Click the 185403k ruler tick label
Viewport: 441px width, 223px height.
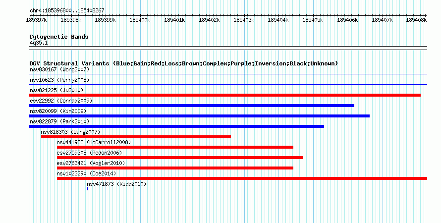(x=244, y=20)
